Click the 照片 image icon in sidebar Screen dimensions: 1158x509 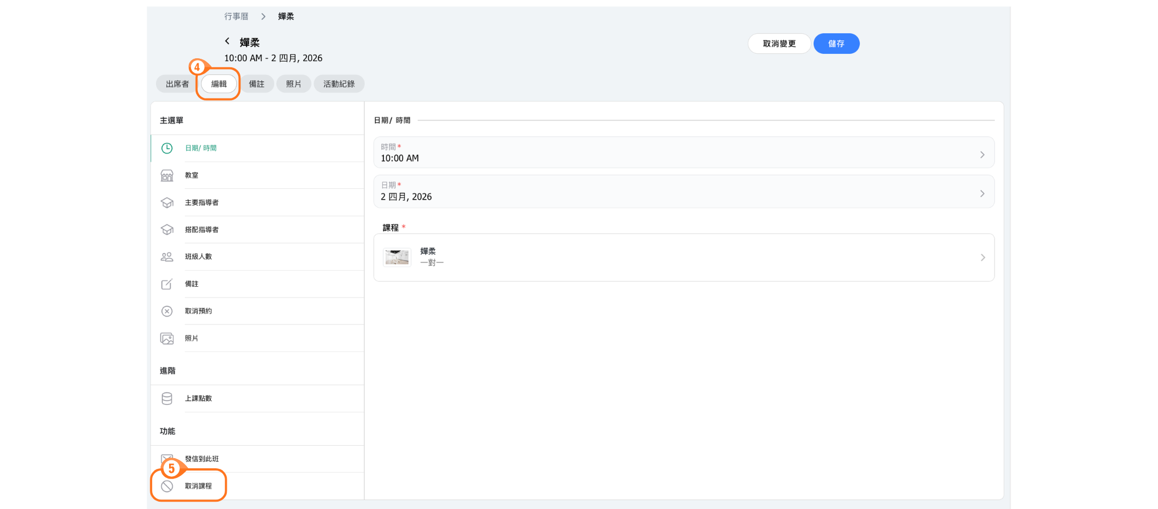167,338
